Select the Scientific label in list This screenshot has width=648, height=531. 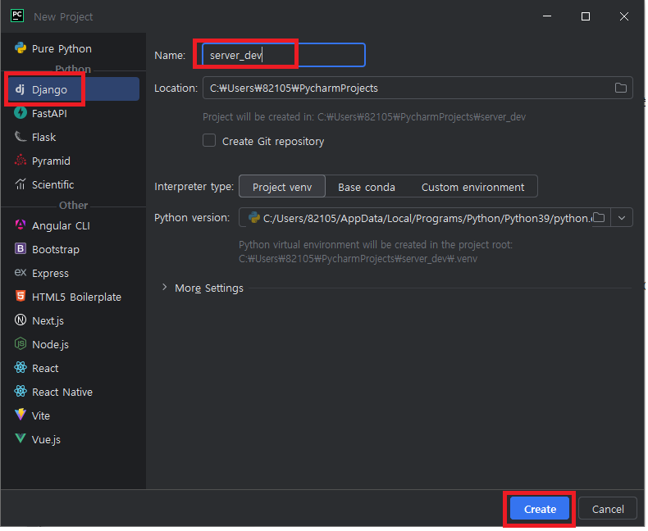[52, 184]
